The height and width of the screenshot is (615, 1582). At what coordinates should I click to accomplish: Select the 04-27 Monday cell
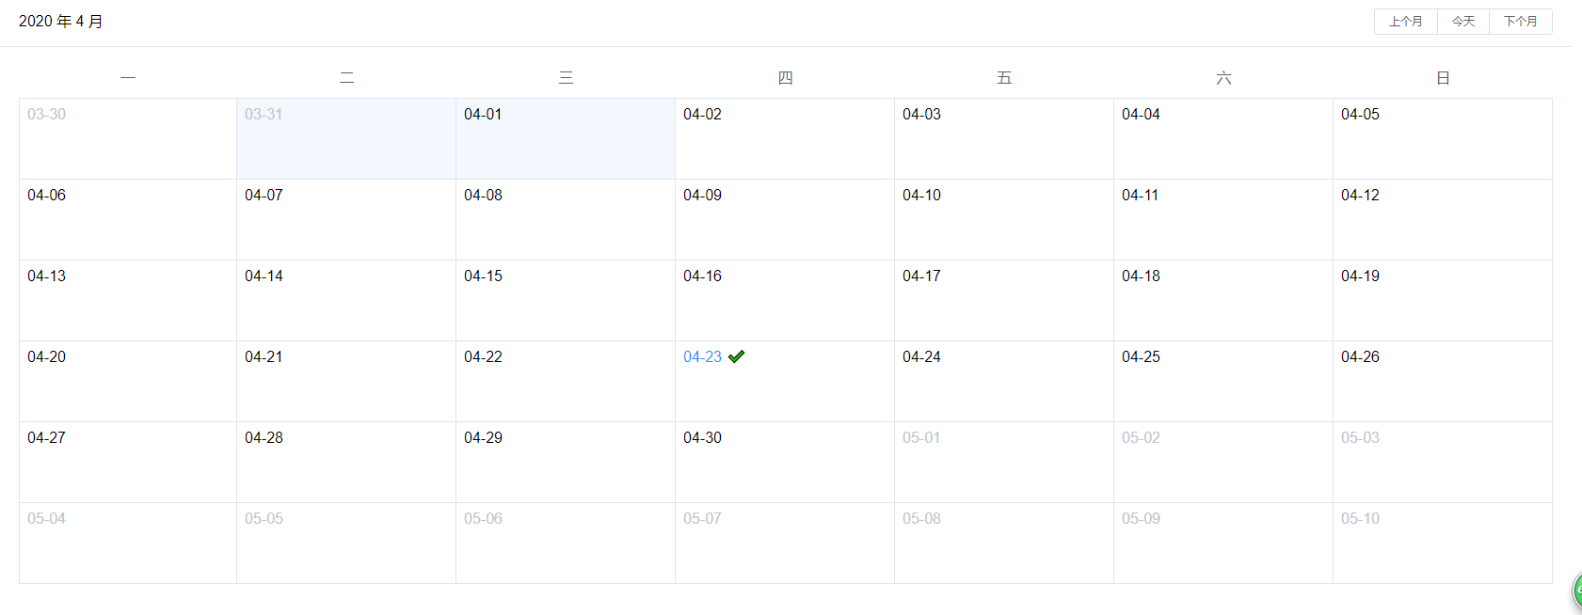[x=127, y=462]
